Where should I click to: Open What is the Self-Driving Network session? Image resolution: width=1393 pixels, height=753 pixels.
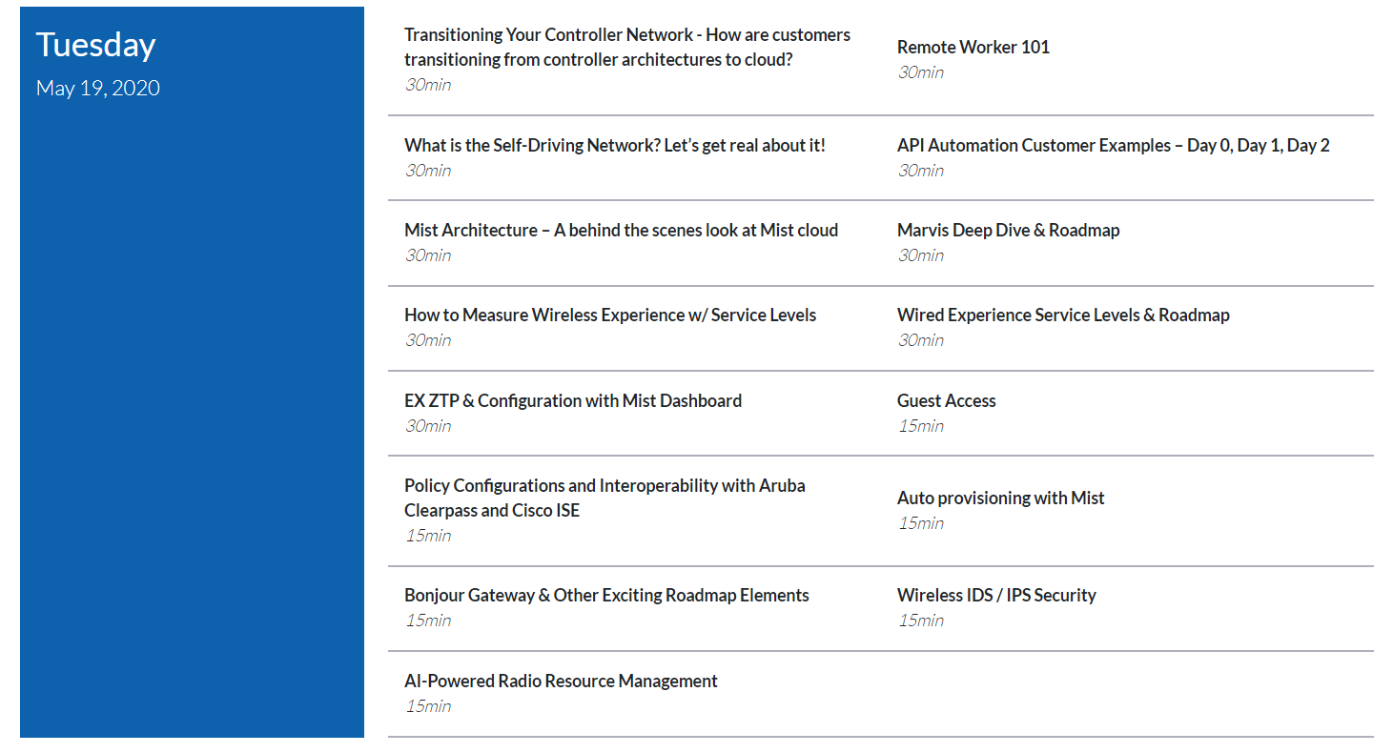(614, 145)
